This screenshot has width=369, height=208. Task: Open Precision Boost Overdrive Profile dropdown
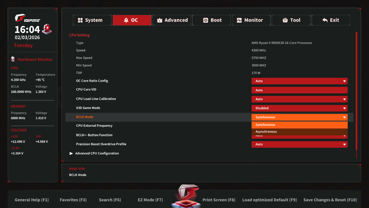[299, 144]
